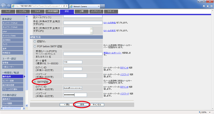Open the 設定 tab
Image resolution: width=214 pixels, height=114 pixels.
point(67,11)
